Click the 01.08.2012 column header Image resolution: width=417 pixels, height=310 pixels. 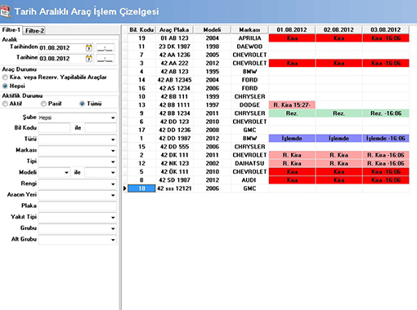pos(292,29)
